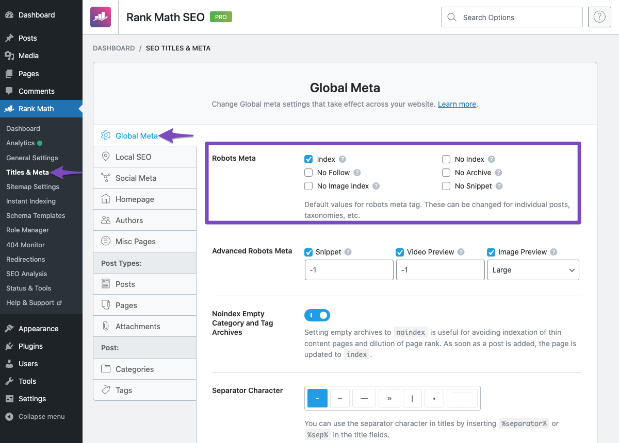The height and width of the screenshot is (443, 619).
Task: Expand the Settings menu in sidebar
Action: 32,399
